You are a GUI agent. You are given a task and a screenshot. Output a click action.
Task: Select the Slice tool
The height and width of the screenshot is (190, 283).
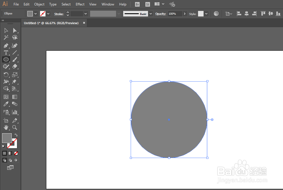click(15, 120)
